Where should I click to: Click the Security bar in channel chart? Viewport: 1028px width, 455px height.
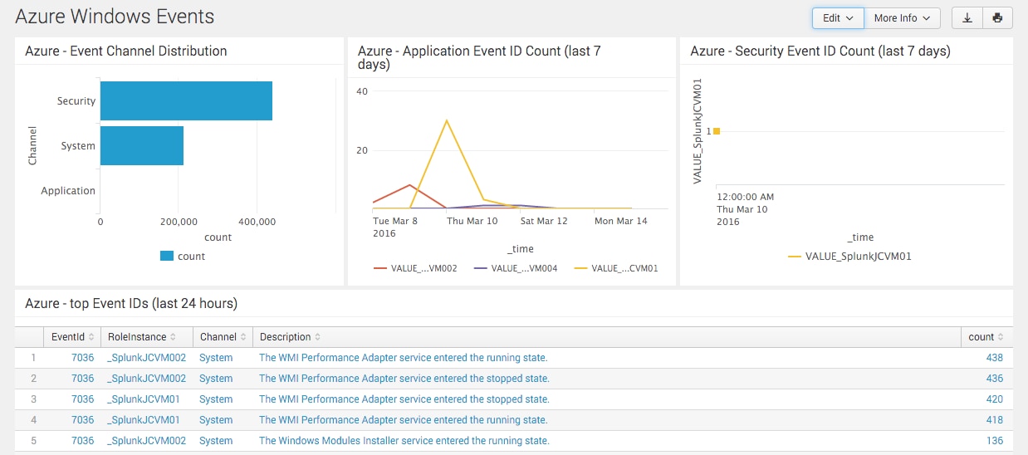[x=186, y=100]
